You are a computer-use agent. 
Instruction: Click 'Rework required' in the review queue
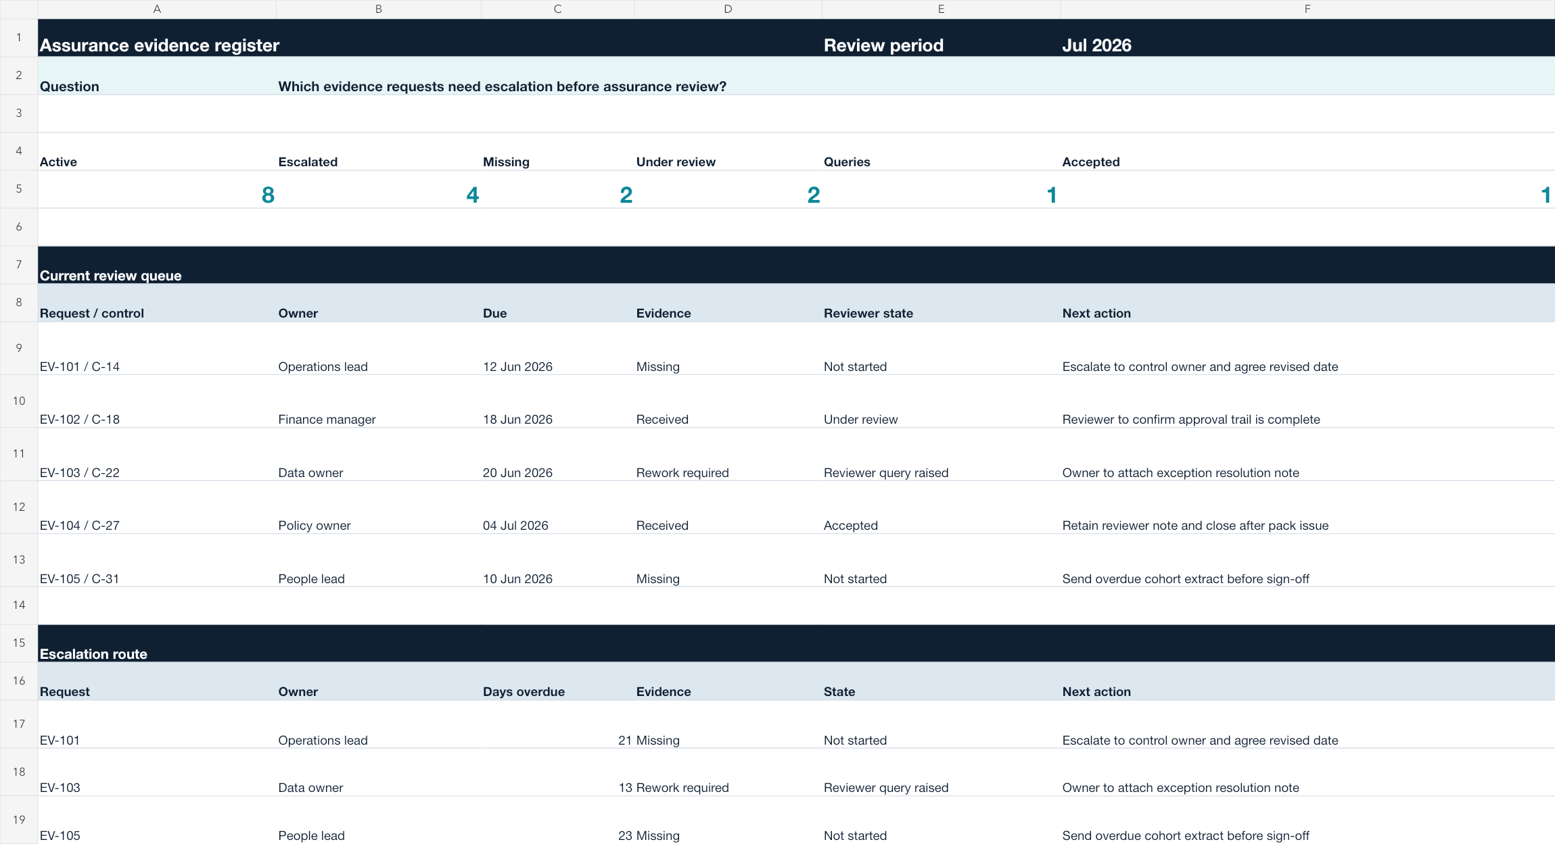tap(728, 454)
